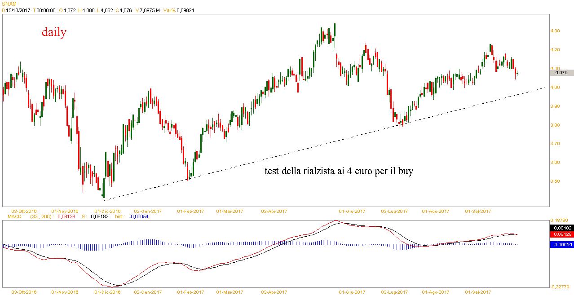
Task: Click the 4,30 price level on the axis
Action: pos(555,31)
